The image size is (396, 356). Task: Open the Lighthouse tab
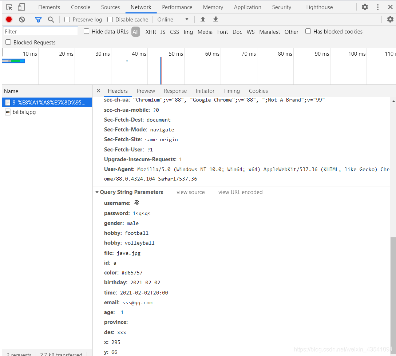(320, 7)
